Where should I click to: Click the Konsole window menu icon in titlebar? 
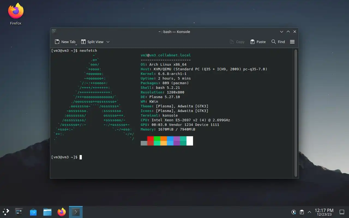coord(54,32)
